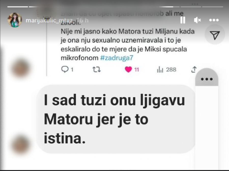Open the upper blurred commenter avatar
Screen dimensions: 229x171
20,68
